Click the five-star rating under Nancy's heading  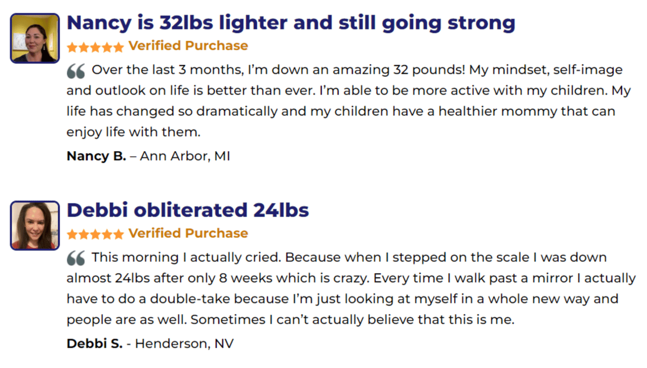tap(96, 47)
